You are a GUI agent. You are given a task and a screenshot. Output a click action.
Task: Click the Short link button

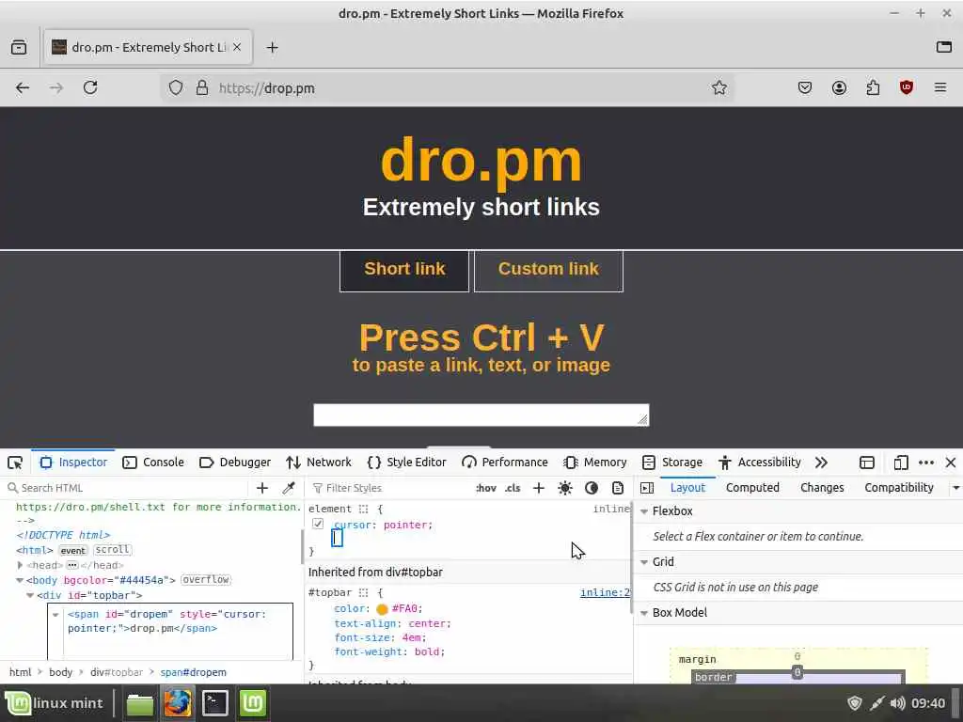pos(404,270)
